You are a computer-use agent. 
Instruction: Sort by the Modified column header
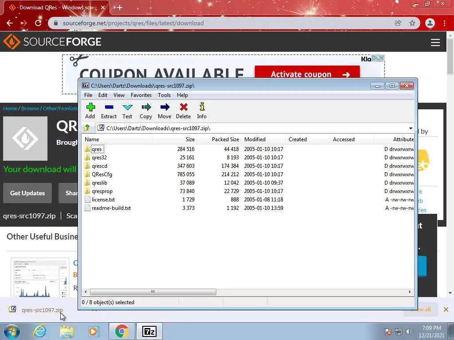pyautogui.click(x=263, y=139)
